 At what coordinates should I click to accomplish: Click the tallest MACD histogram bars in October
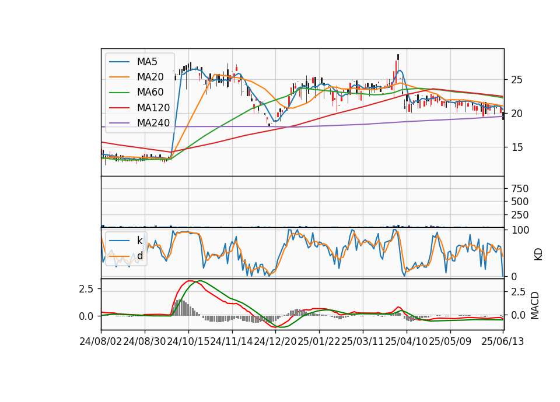click(x=180, y=308)
